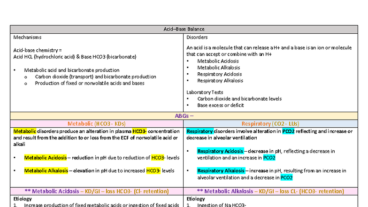The image size is (368, 207).
Task: Click 'Etiology' heading under Metabolic Alkalosis
Action: pyautogui.click(x=195, y=199)
